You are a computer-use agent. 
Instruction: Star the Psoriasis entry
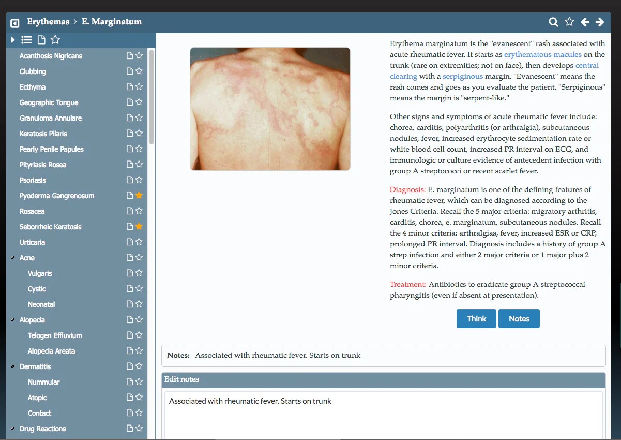click(x=139, y=180)
